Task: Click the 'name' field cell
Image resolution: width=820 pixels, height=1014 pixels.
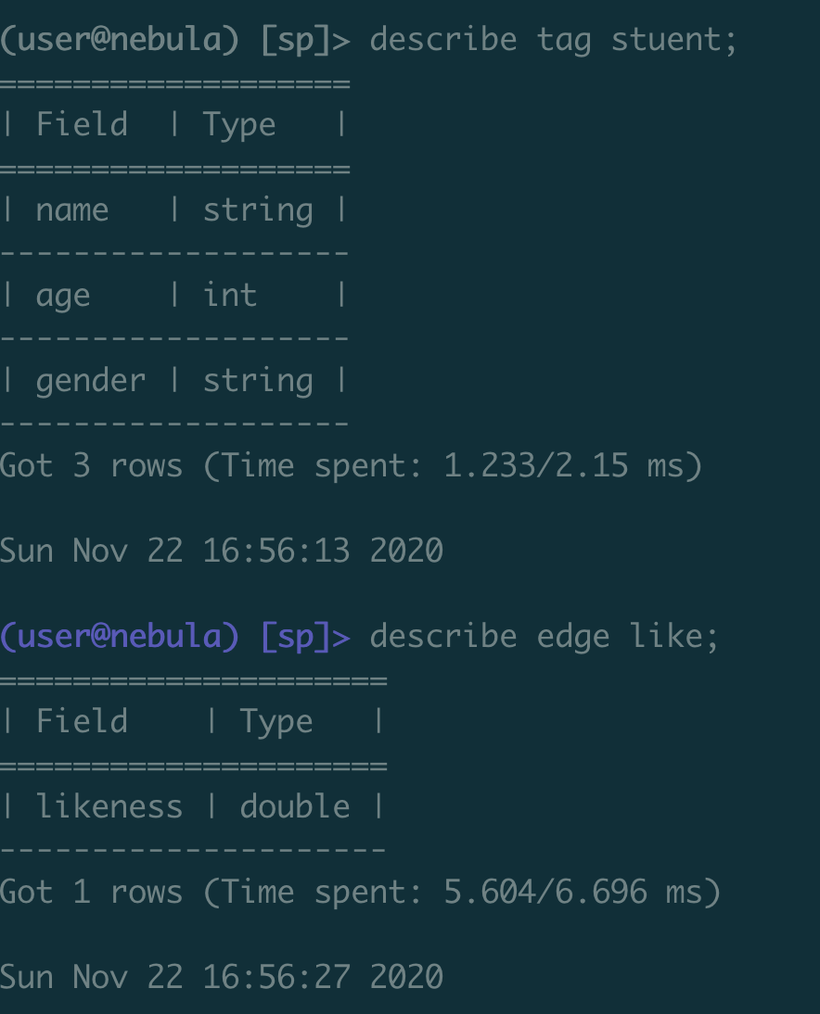Action: coord(72,210)
